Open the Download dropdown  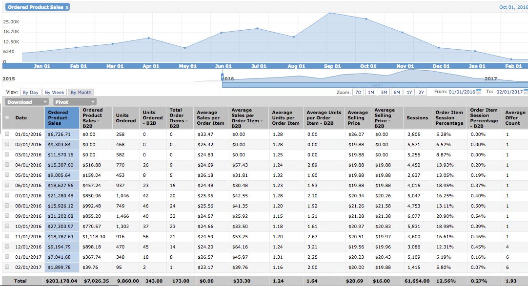pos(27,102)
